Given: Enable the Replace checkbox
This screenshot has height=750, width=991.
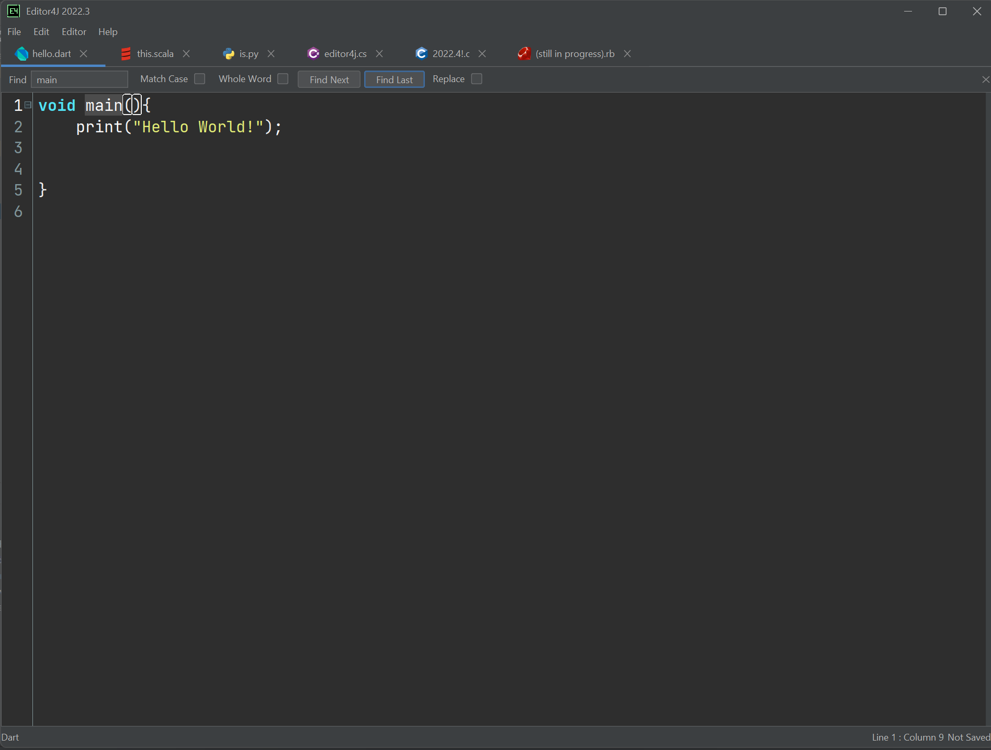Looking at the screenshot, I should [477, 79].
